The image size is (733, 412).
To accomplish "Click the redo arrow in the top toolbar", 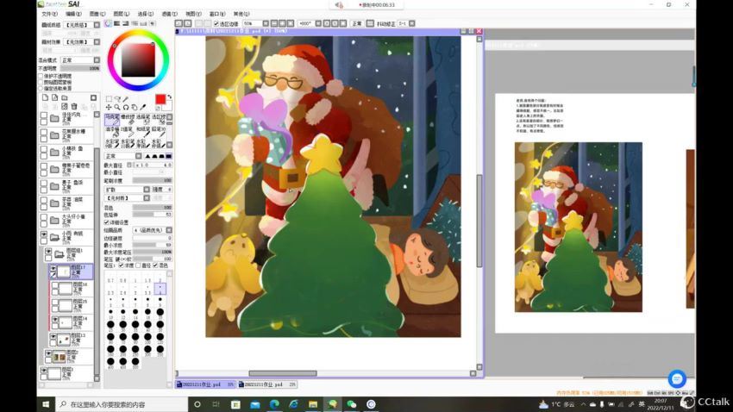I will 187,23.
